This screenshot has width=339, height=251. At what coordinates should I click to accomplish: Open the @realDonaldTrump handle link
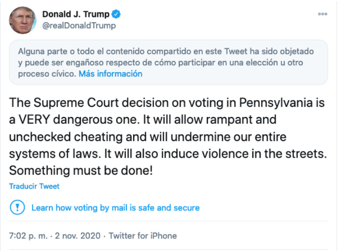(x=79, y=26)
